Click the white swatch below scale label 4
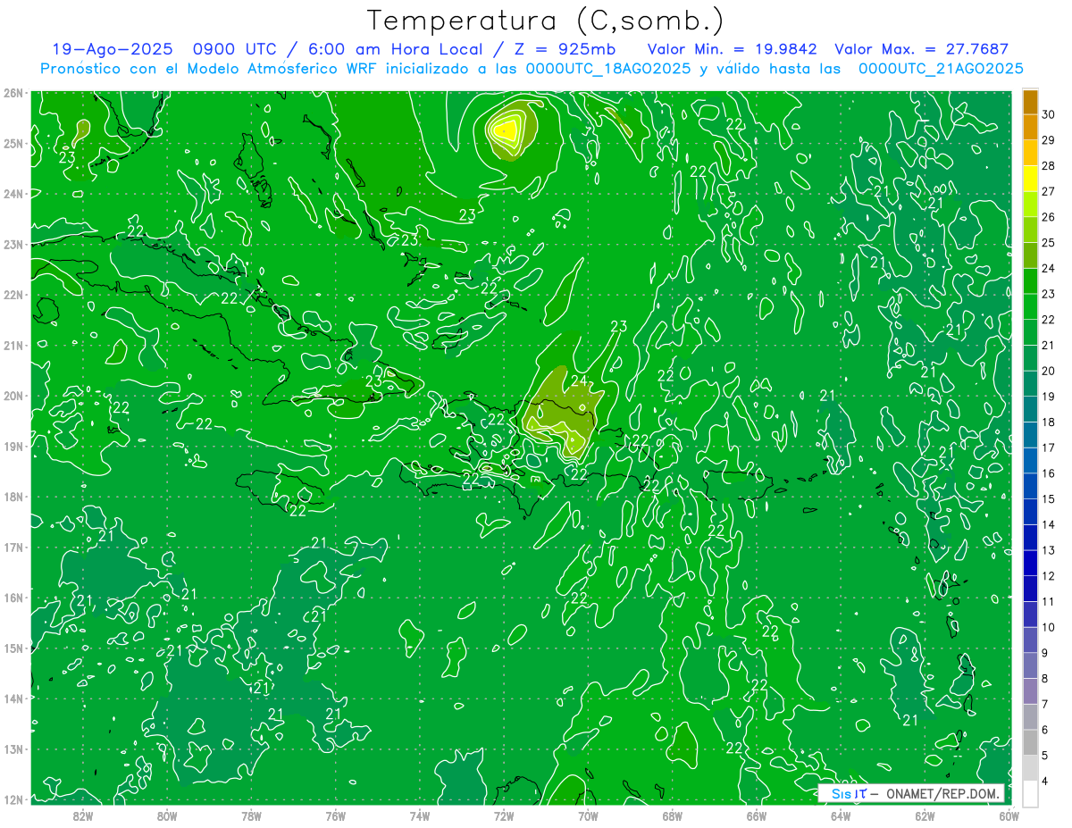 (1030, 793)
